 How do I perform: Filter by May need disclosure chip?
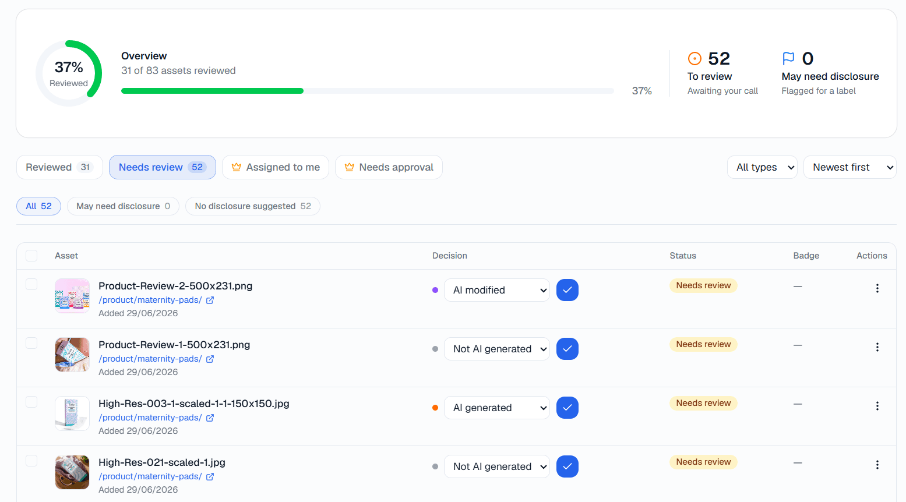[123, 206]
